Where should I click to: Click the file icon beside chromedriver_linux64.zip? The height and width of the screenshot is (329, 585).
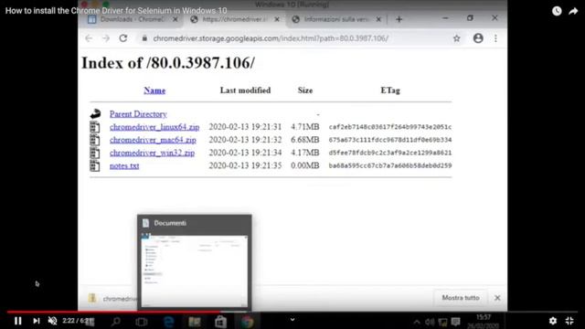point(95,127)
